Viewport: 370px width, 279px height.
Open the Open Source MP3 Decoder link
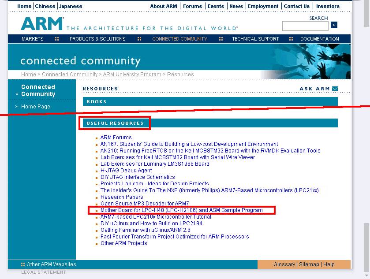tap(145, 204)
